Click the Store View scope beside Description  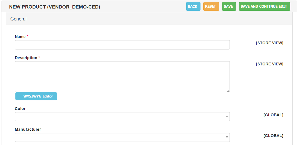[x=269, y=64]
